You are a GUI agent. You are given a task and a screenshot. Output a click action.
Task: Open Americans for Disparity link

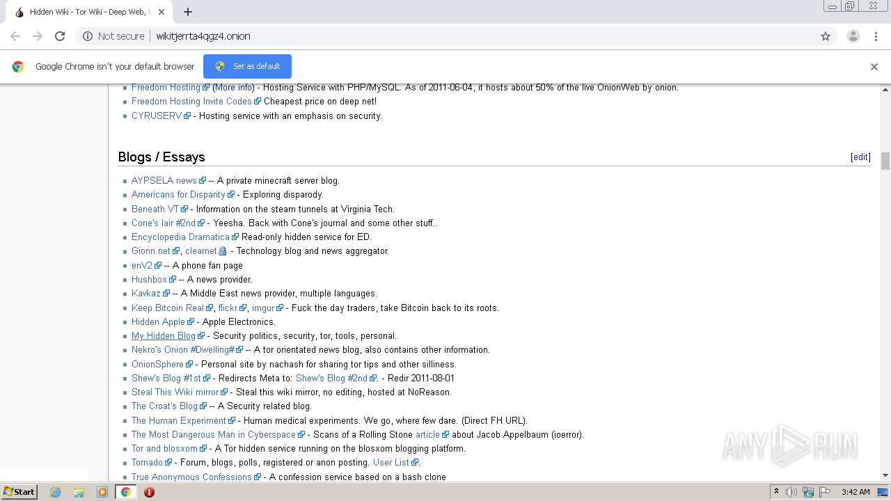178,195
